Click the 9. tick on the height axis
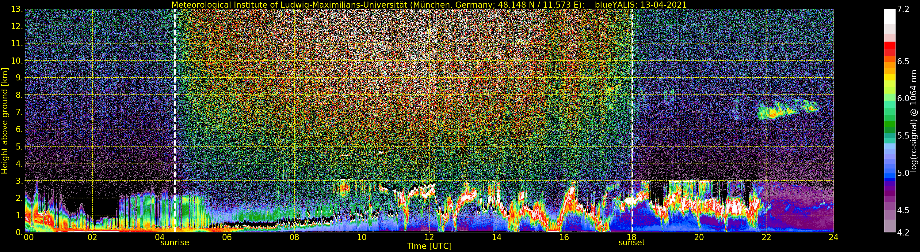The image size is (920, 252). pos(19,78)
